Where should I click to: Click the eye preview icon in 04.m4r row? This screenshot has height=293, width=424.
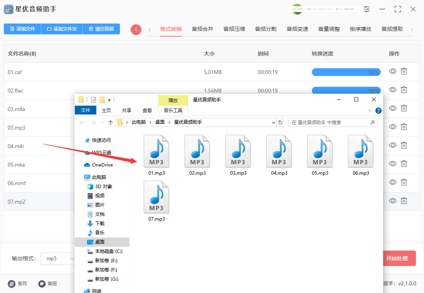pyautogui.click(x=393, y=145)
